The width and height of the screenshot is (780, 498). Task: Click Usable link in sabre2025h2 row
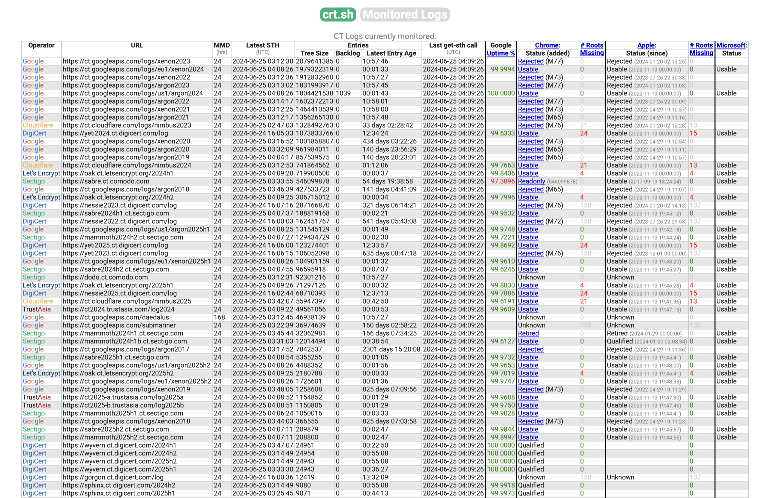tap(528, 429)
